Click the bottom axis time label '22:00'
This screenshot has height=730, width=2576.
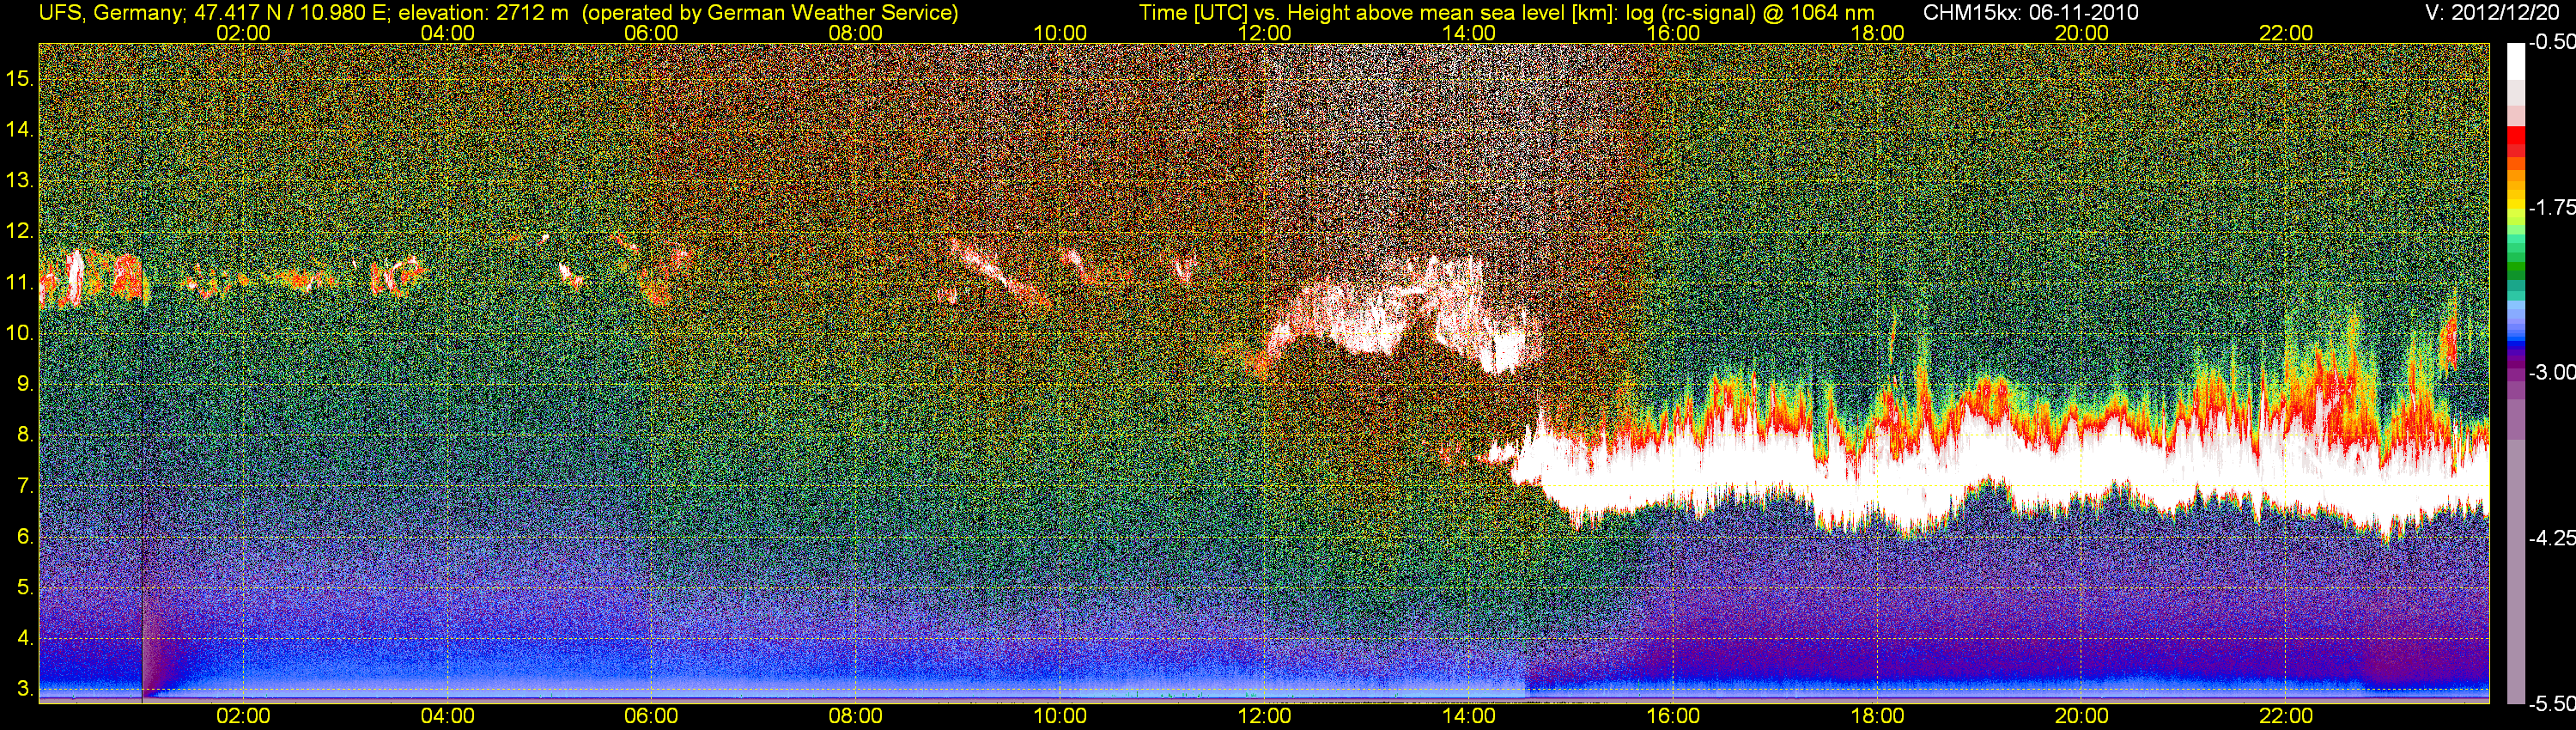(2286, 717)
